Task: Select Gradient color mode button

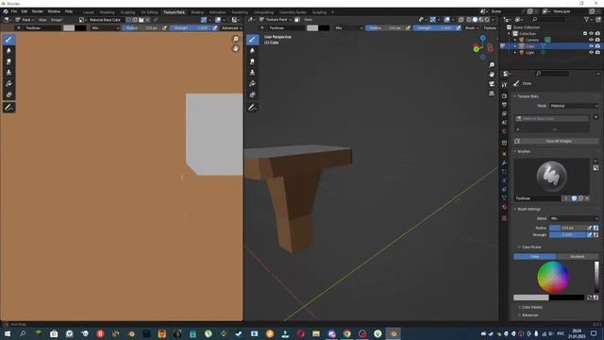Action: click(x=577, y=256)
